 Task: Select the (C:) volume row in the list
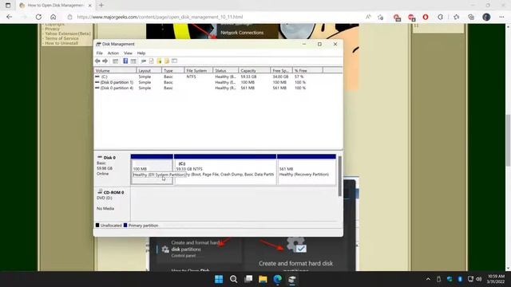(218, 77)
